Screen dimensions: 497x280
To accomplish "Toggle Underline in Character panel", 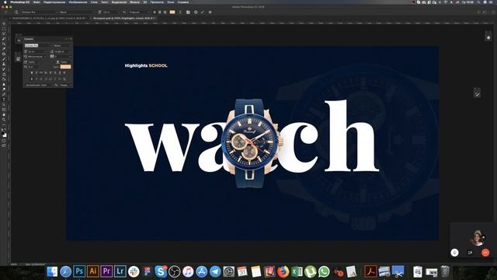I will (x=60, y=73).
